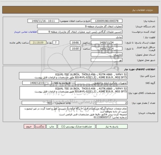Viewport: 161px width, 155px height.
Task: Click the label شهر محل تحویل
Action: click(146, 60)
